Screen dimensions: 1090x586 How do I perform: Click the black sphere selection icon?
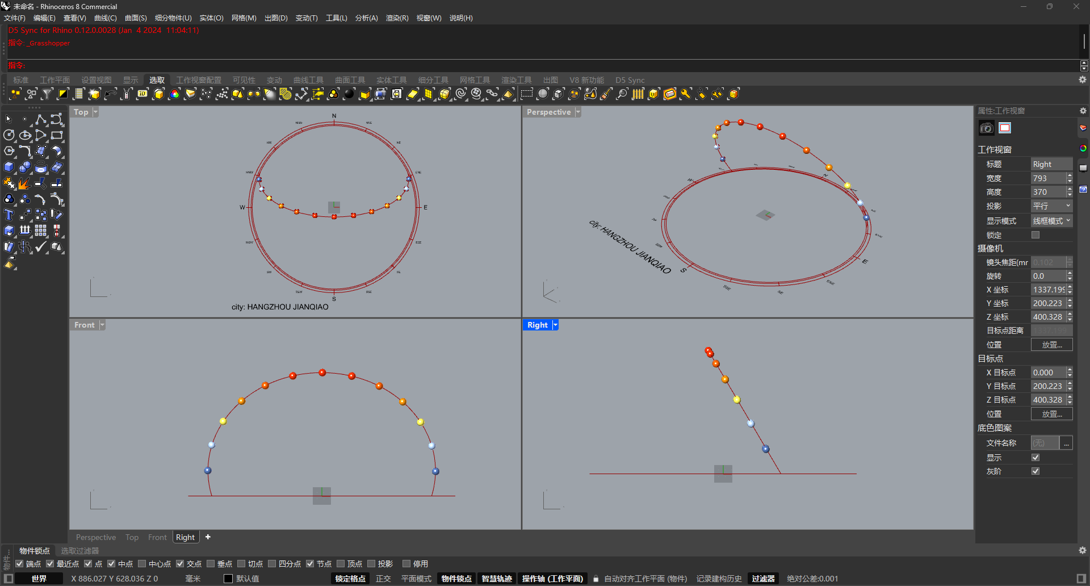tap(349, 94)
